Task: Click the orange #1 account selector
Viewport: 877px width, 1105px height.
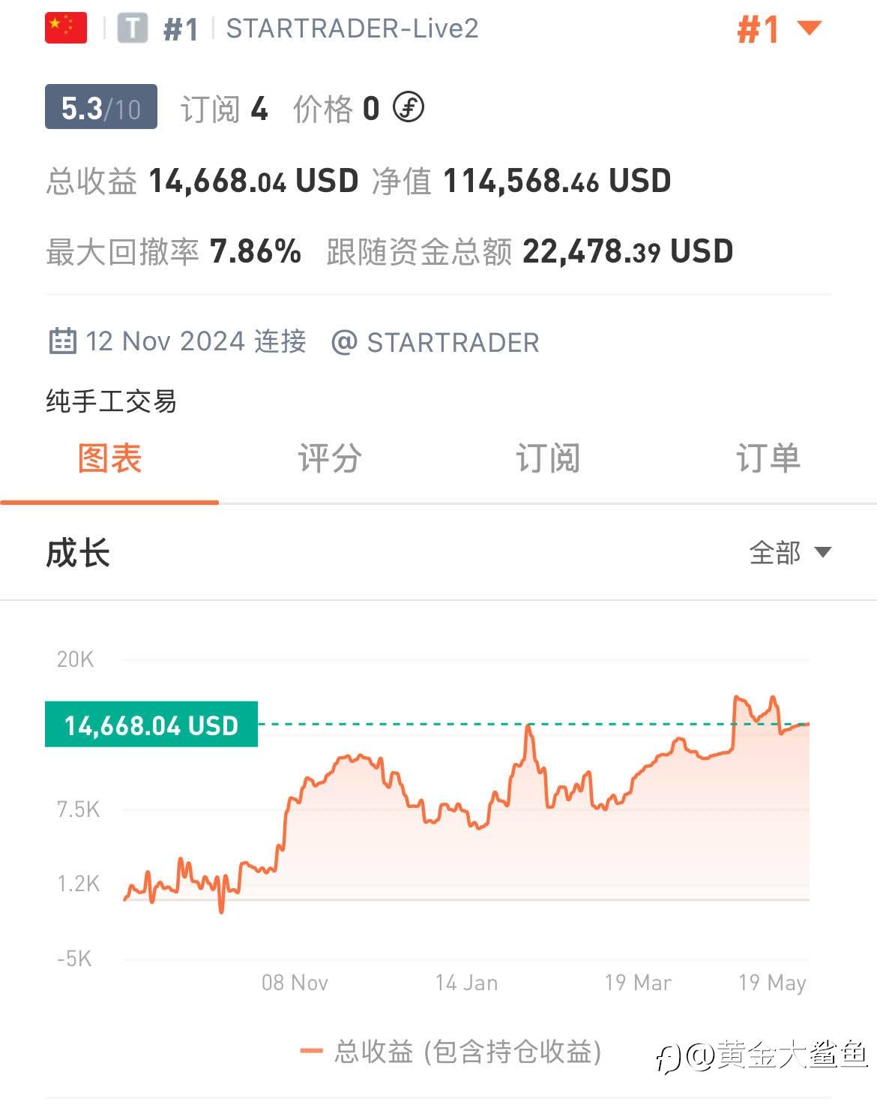Action: pos(759,30)
